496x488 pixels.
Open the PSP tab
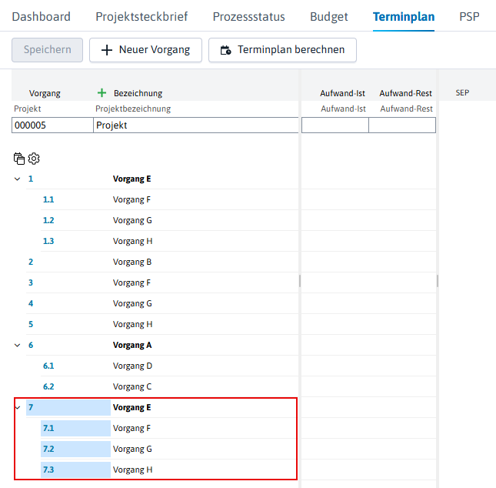469,16
